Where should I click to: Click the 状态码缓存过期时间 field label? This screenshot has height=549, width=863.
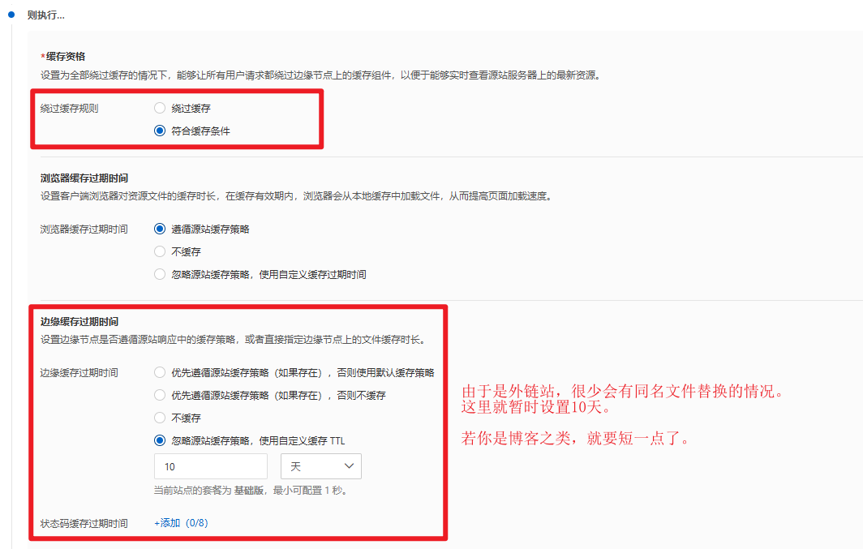[84, 523]
